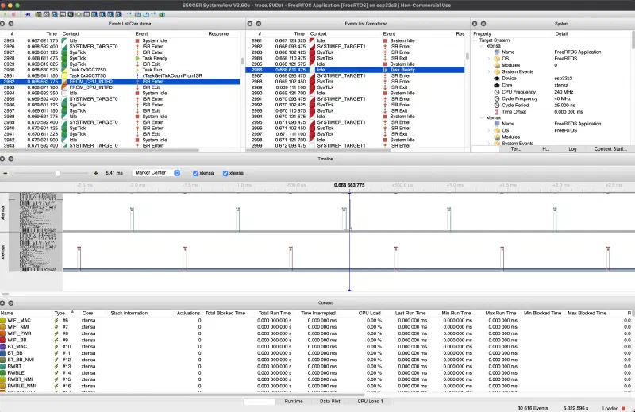The height and width of the screenshot is (412, 635).
Task: Click the interrupt type icon in WIFI_NMI row
Action: [x=56, y=327]
